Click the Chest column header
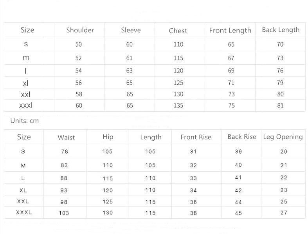The image size is (308, 234). [178, 31]
